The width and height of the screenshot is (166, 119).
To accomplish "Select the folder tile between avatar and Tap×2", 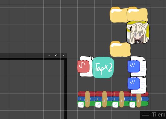I will pyautogui.click(x=120, y=49).
